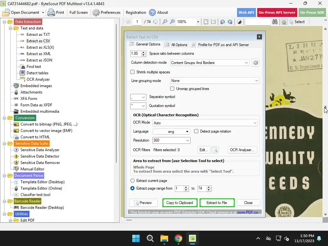Open the zoom percentage dropdown
The height and width of the screenshot is (246, 328).
click(x=198, y=22)
